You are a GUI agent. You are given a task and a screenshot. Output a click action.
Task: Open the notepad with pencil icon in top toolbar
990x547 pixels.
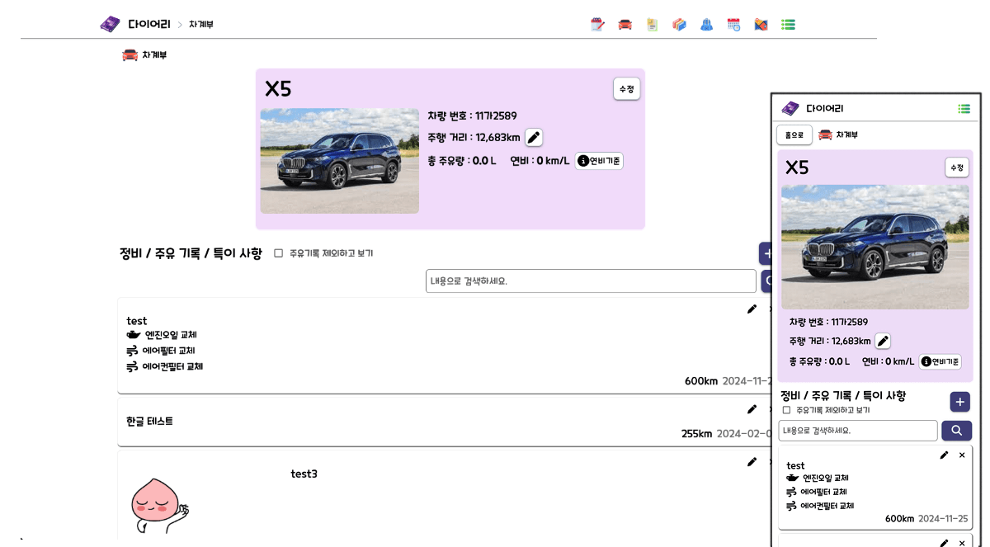[x=598, y=25]
